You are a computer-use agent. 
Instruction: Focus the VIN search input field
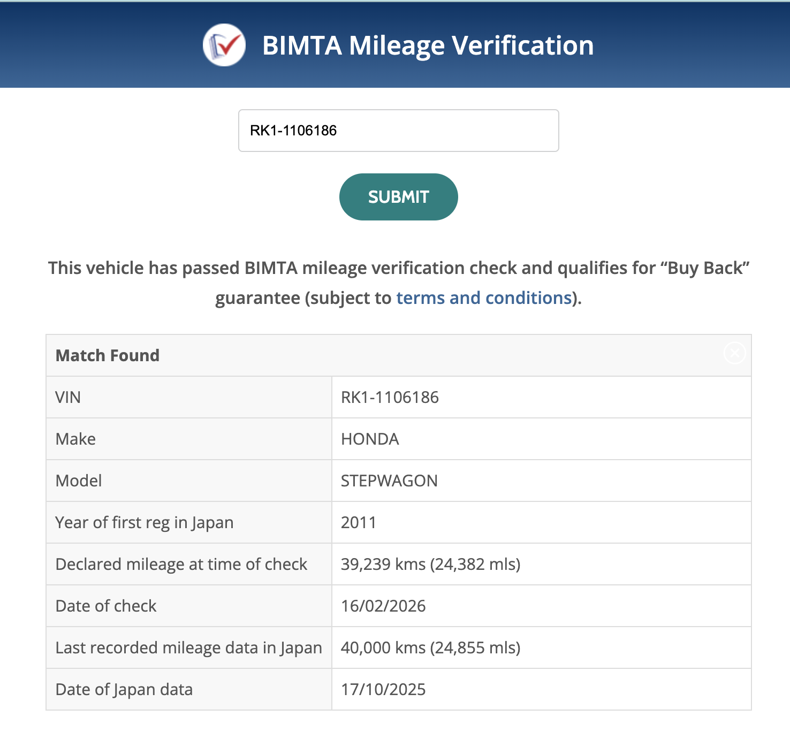(398, 131)
